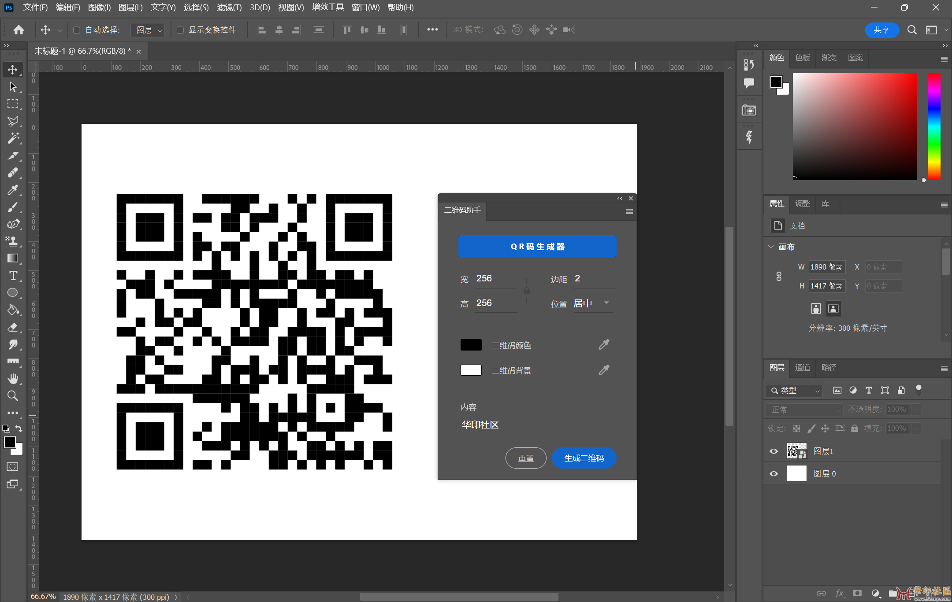Select the Rectangular Marquee tool

coord(13,104)
